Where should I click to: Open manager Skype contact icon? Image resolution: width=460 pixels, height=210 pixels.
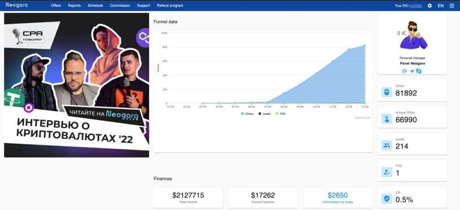[x=419, y=71]
